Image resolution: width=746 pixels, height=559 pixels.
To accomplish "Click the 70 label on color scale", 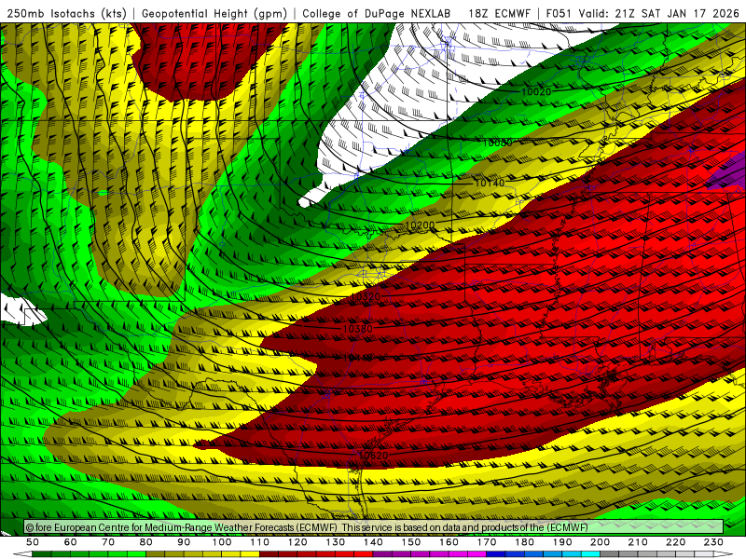I will (x=108, y=542).
